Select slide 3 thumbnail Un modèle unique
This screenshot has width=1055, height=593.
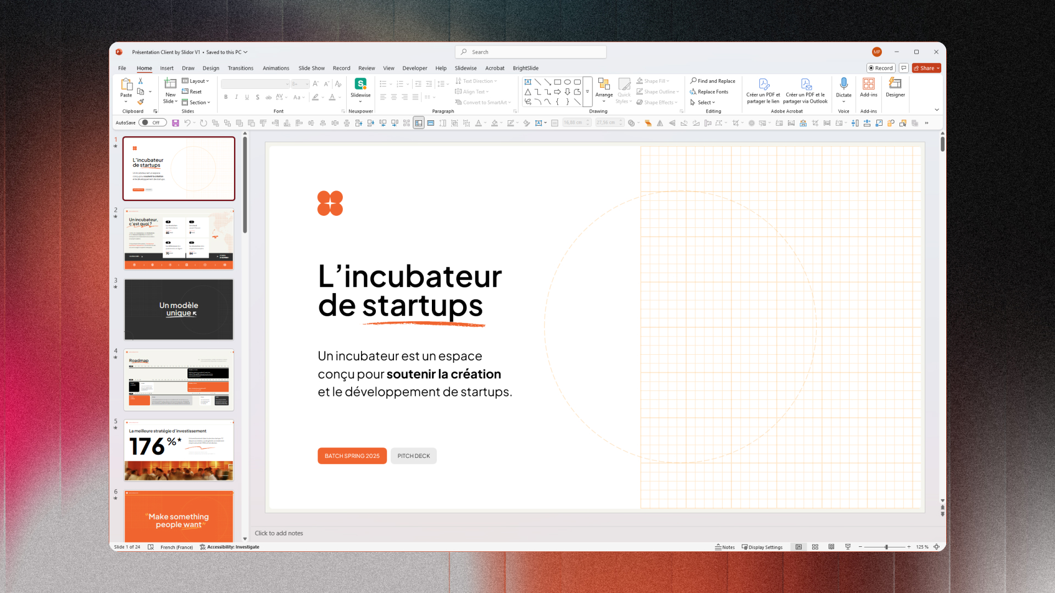[179, 310]
